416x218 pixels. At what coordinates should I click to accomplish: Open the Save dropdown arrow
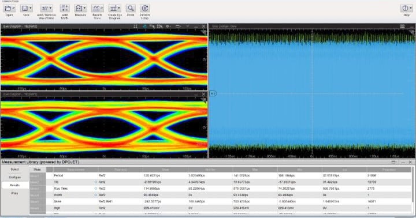coord(31,8)
